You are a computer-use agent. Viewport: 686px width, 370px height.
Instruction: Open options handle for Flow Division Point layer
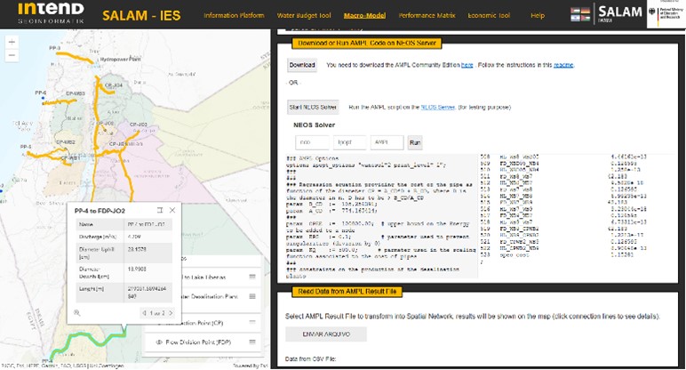coord(252,342)
